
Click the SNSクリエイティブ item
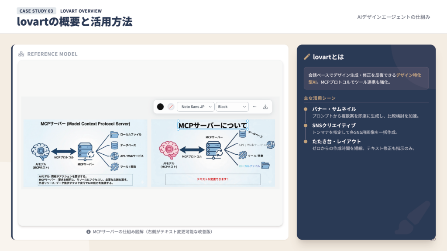click(x=334, y=125)
